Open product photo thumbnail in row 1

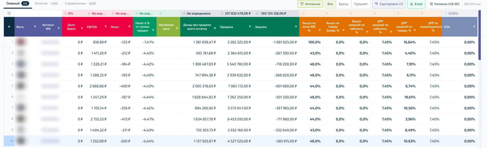coord(21,42)
